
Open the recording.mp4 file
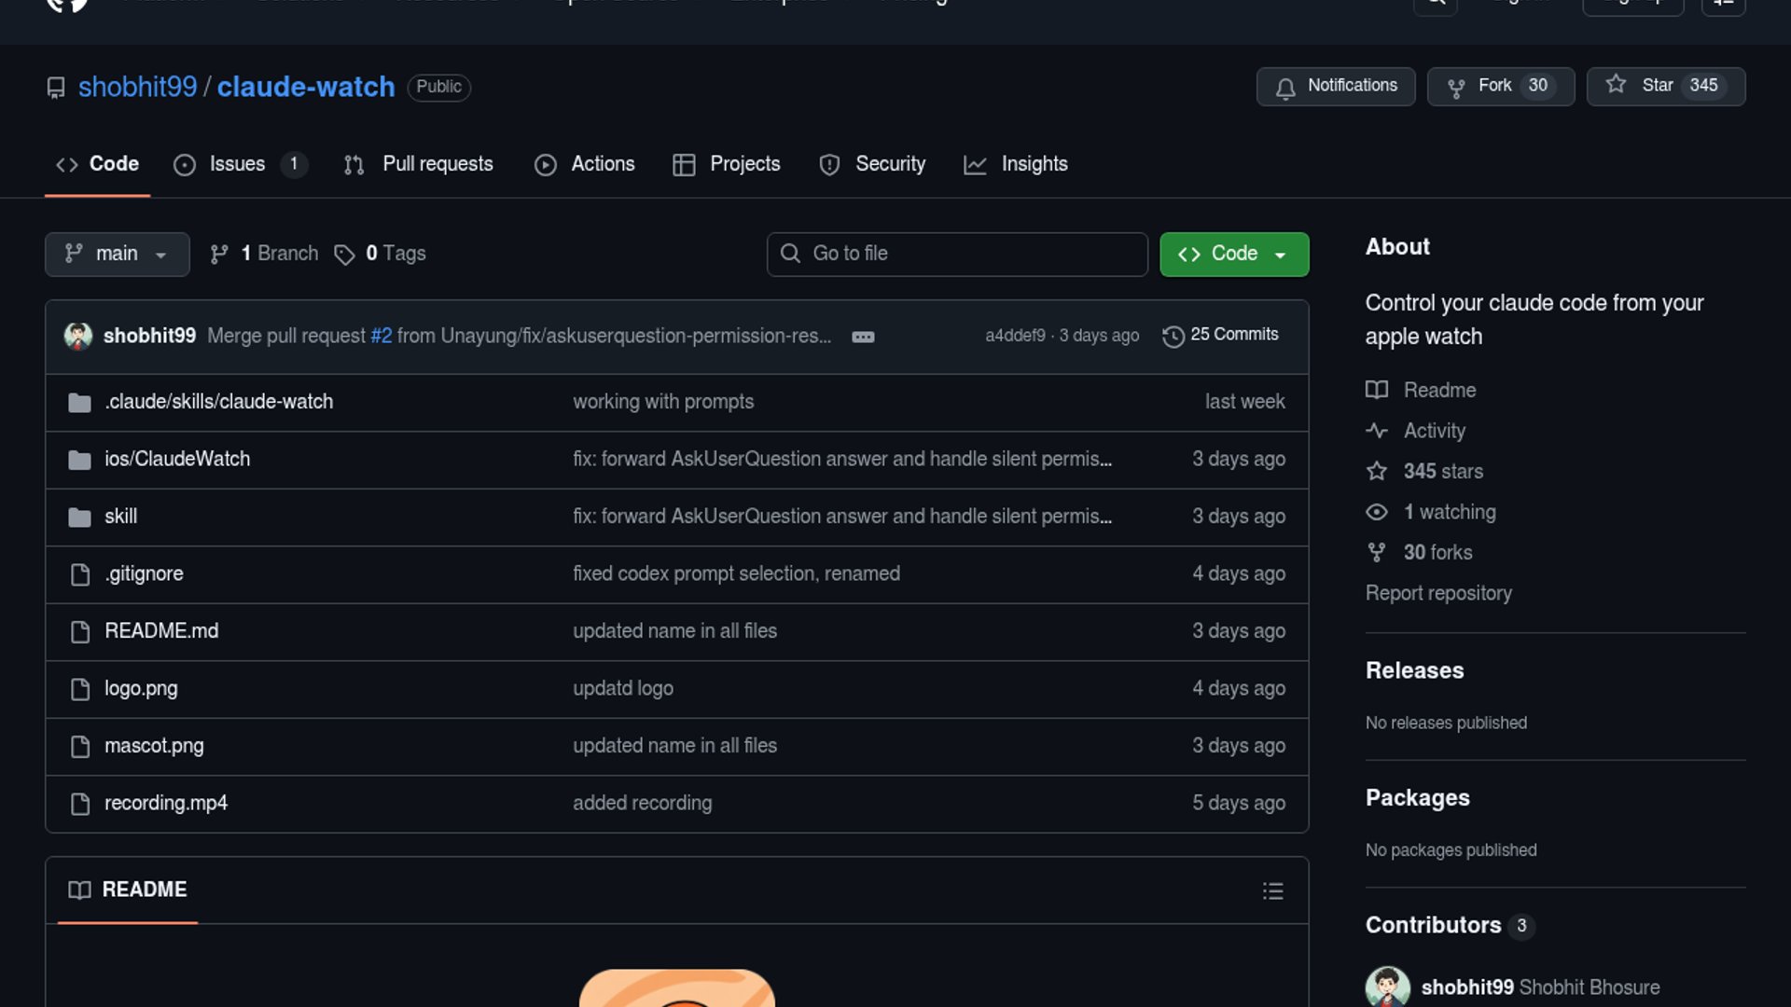point(166,803)
